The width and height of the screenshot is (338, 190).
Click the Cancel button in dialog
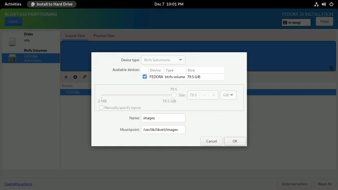(211, 141)
